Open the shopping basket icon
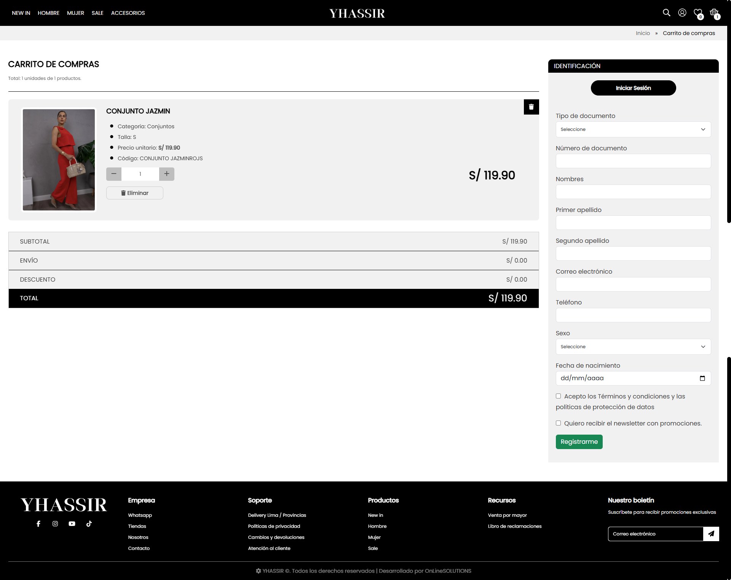This screenshot has width=731, height=580. [x=714, y=13]
